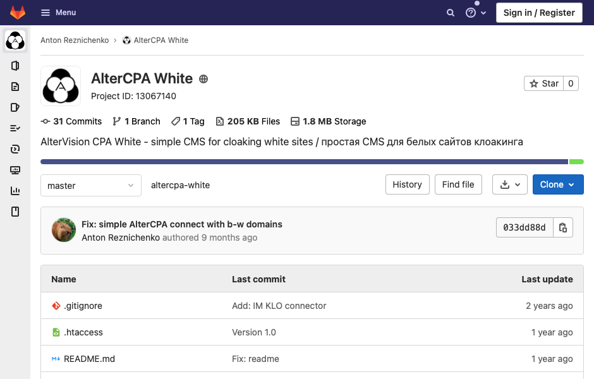Open the README.md file
The image size is (594, 379).
89,359
